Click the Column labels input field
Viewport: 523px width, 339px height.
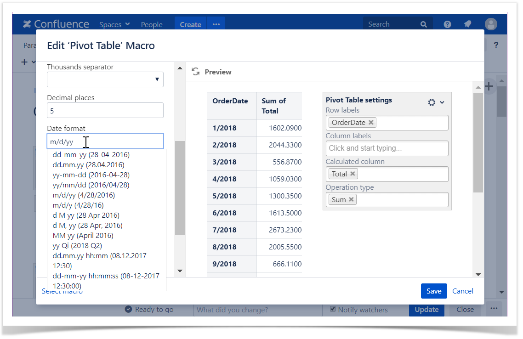click(x=387, y=148)
